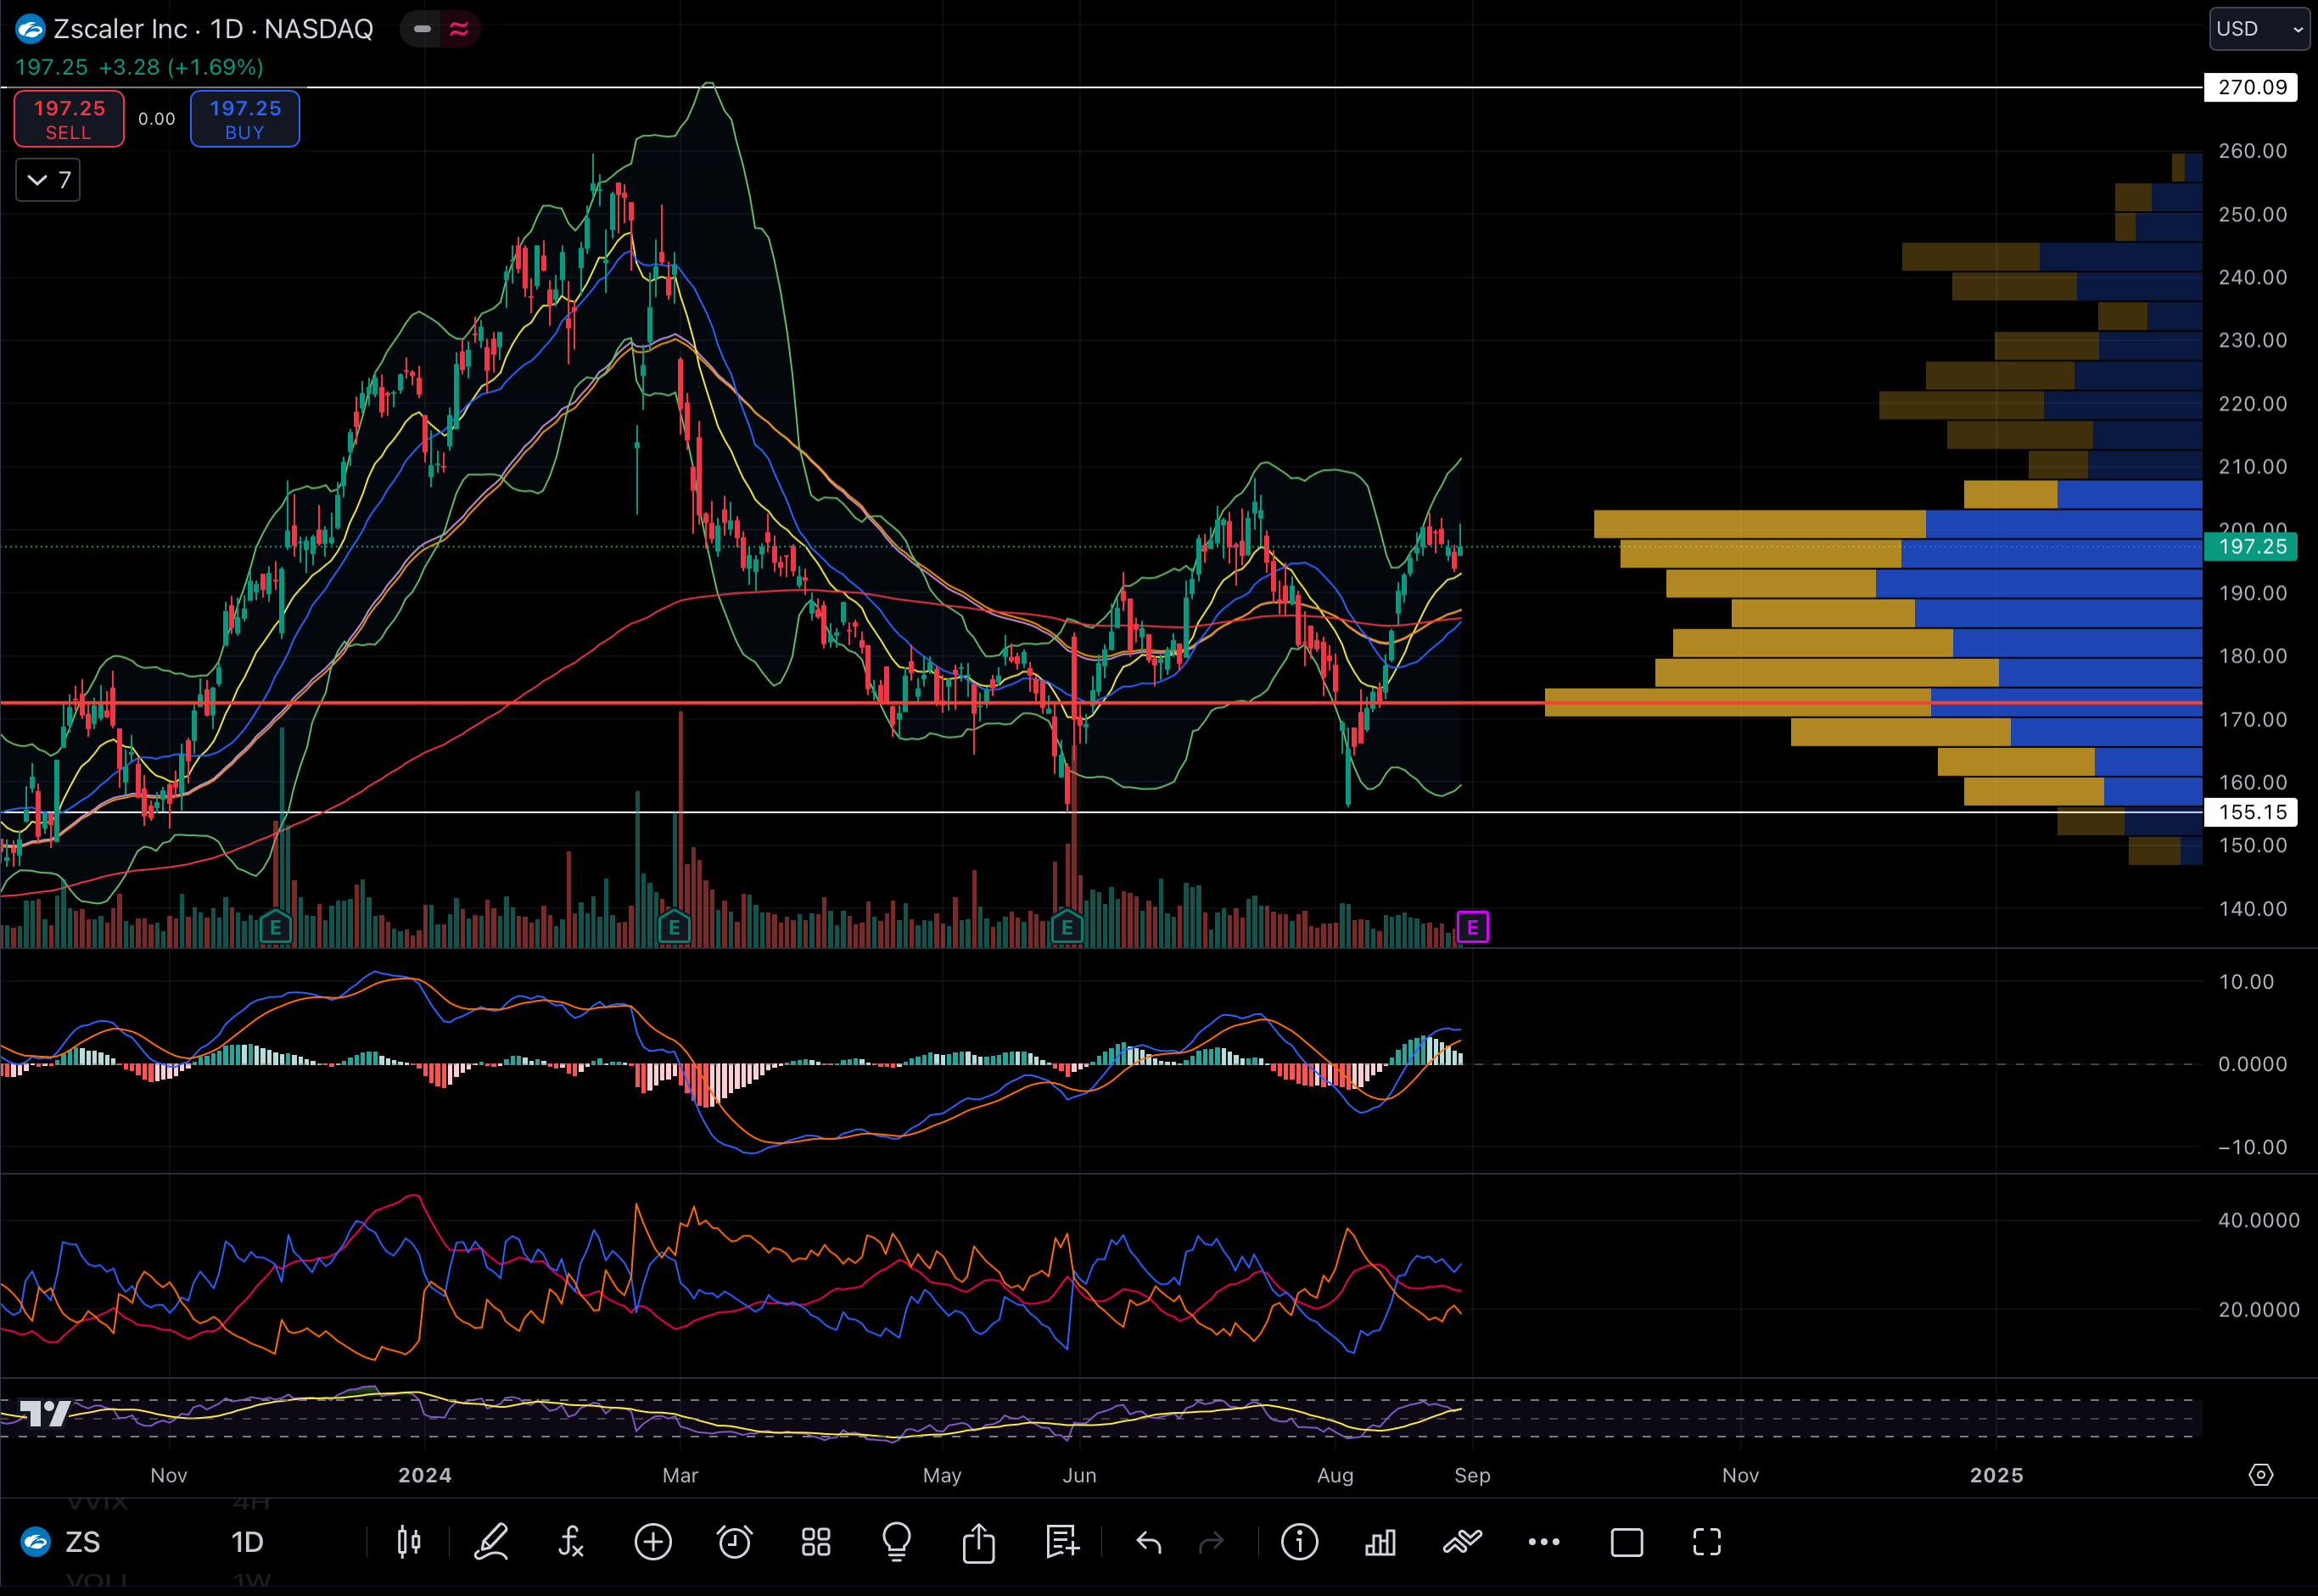The height and width of the screenshot is (1596, 2318).
Task: Toggle single-pane rectangle layout view
Action: [1627, 1542]
